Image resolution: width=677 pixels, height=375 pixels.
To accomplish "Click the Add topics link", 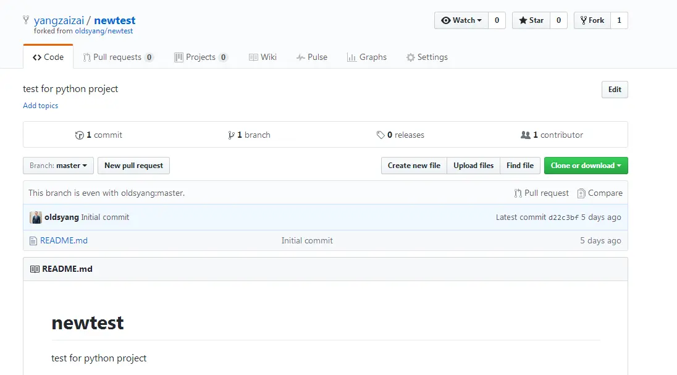I will pos(40,106).
